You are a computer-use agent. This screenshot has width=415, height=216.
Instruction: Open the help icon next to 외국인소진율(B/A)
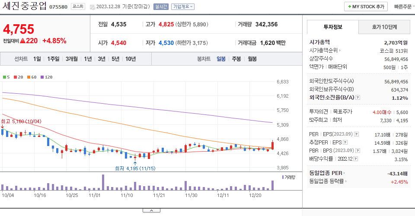click(x=358, y=98)
